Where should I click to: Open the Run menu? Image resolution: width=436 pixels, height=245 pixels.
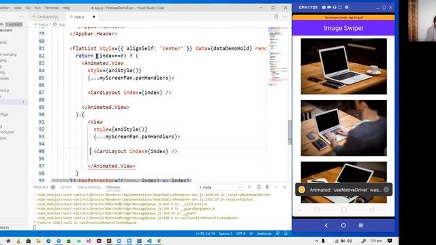(37, 7)
